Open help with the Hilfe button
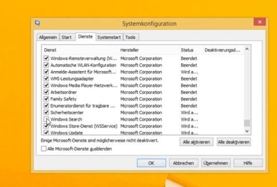 tap(248, 163)
